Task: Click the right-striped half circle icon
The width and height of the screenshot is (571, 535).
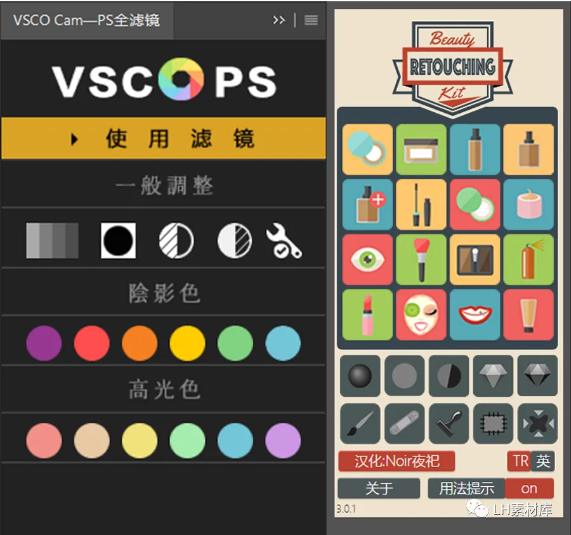Action: [235, 241]
